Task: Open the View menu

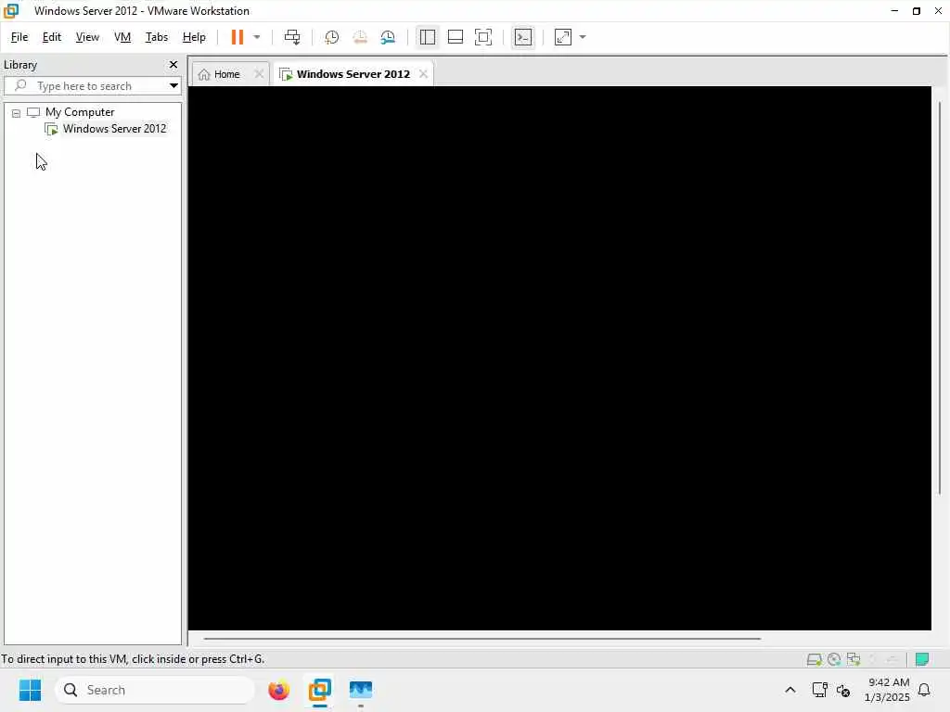Action: [x=87, y=37]
